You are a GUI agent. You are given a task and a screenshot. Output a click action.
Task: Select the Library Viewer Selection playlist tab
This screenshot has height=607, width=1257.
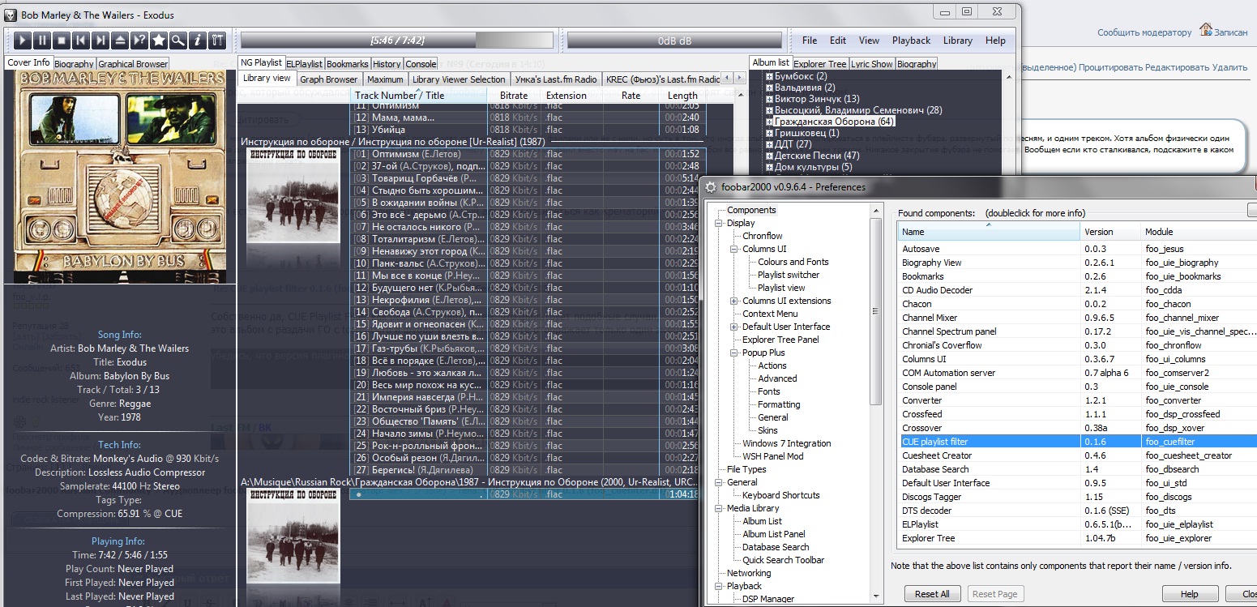pos(459,79)
